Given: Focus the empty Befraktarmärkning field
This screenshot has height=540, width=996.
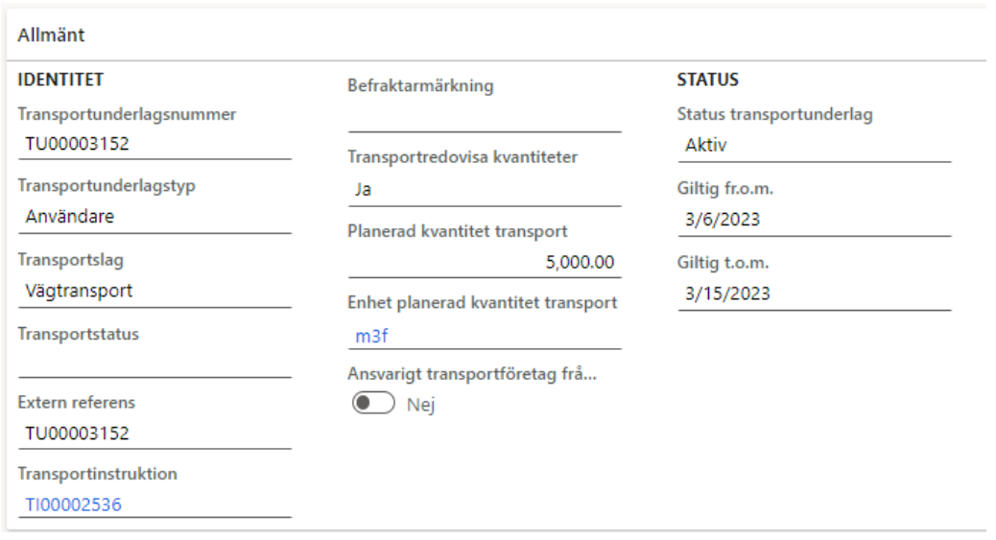Looking at the screenshot, I should 484,117.
